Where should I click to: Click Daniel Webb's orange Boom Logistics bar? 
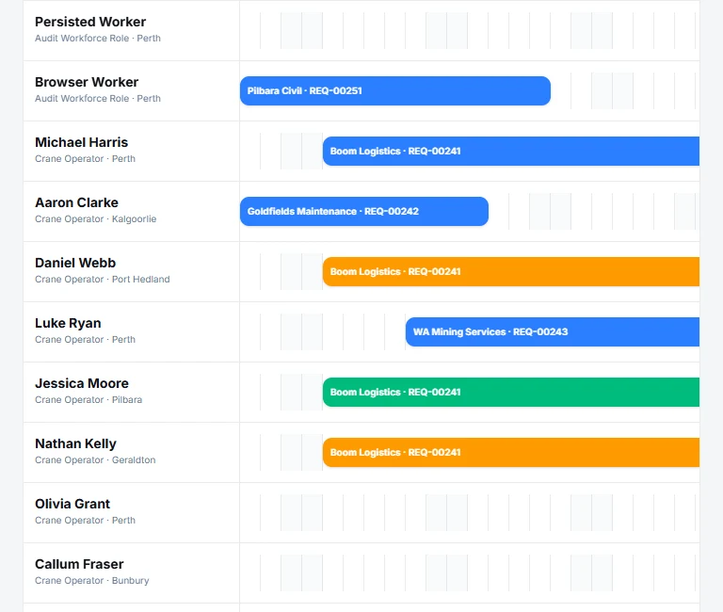tap(511, 272)
